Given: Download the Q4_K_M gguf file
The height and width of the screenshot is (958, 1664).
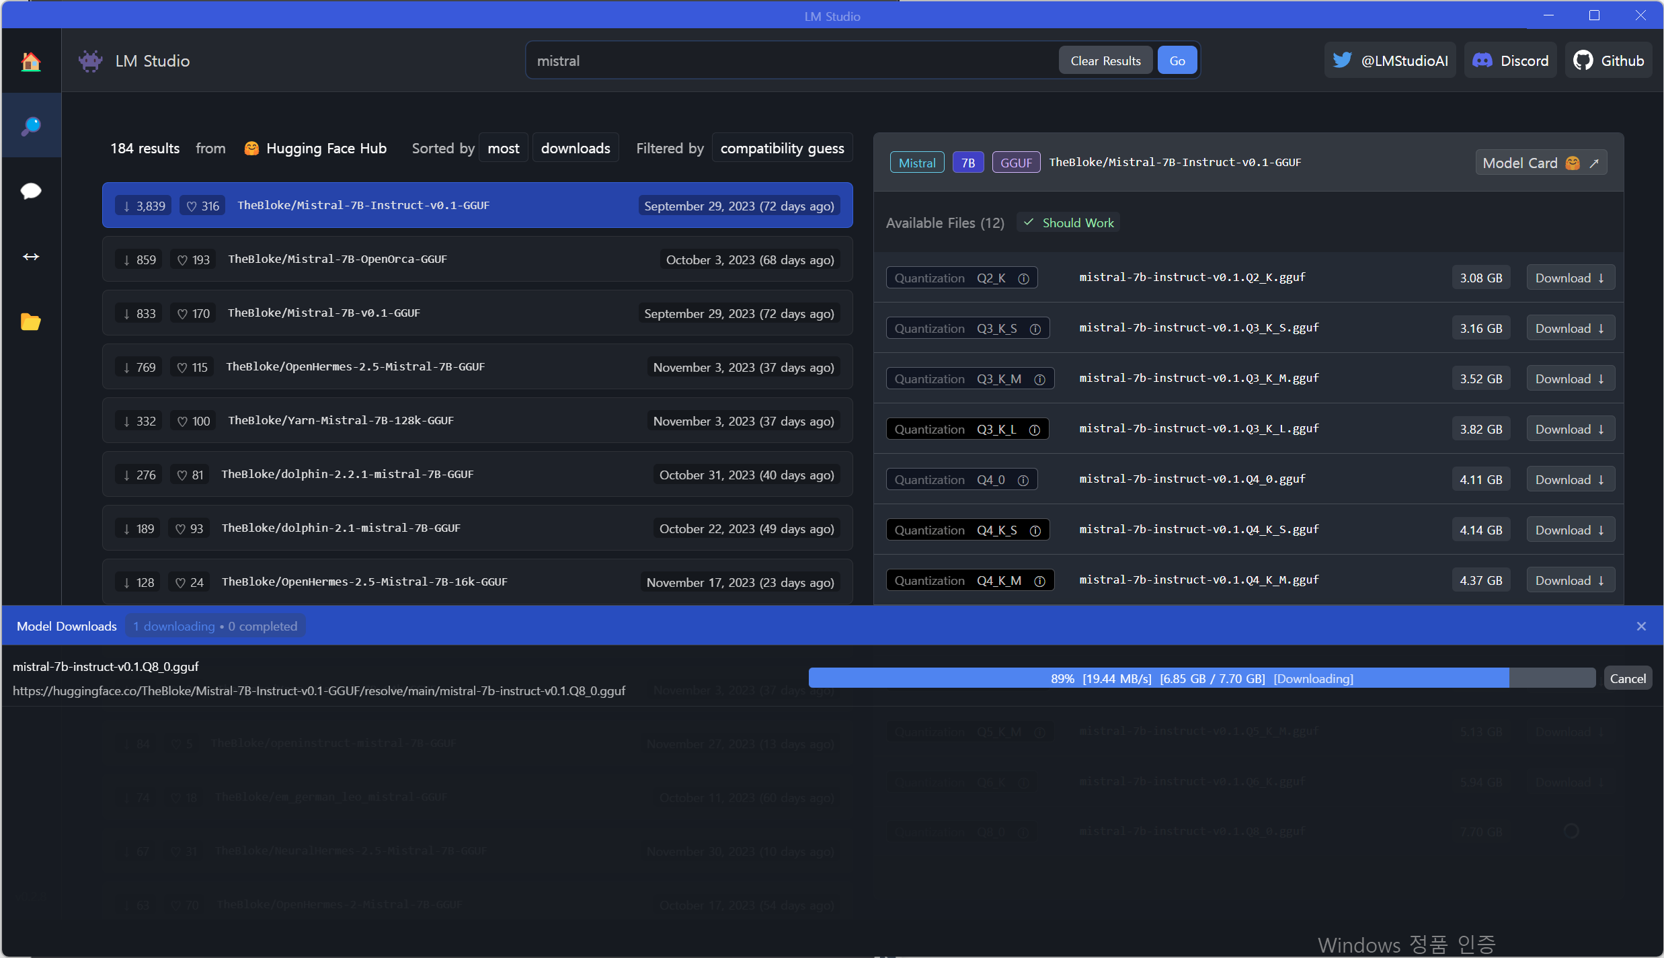Looking at the screenshot, I should point(1571,580).
